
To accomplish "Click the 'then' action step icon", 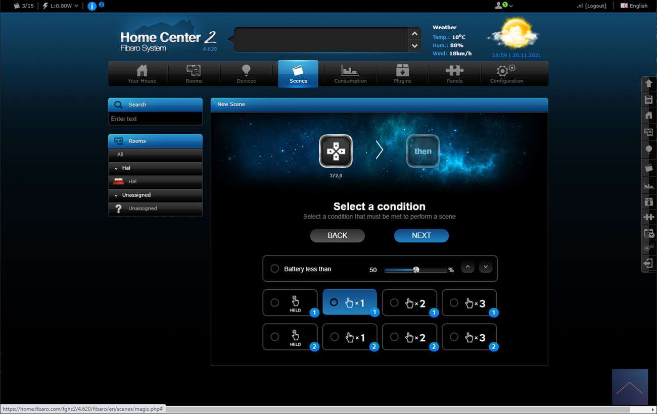I will point(423,151).
